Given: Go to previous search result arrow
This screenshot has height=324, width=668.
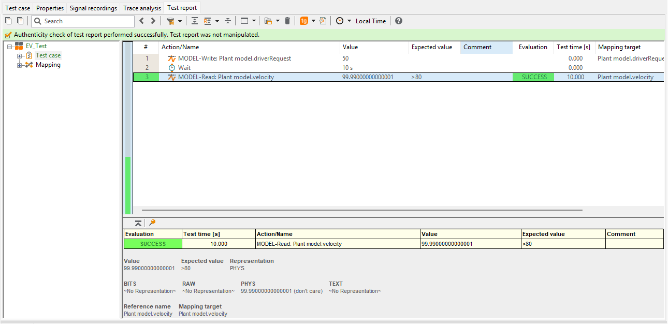Looking at the screenshot, I should tap(142, 21).
